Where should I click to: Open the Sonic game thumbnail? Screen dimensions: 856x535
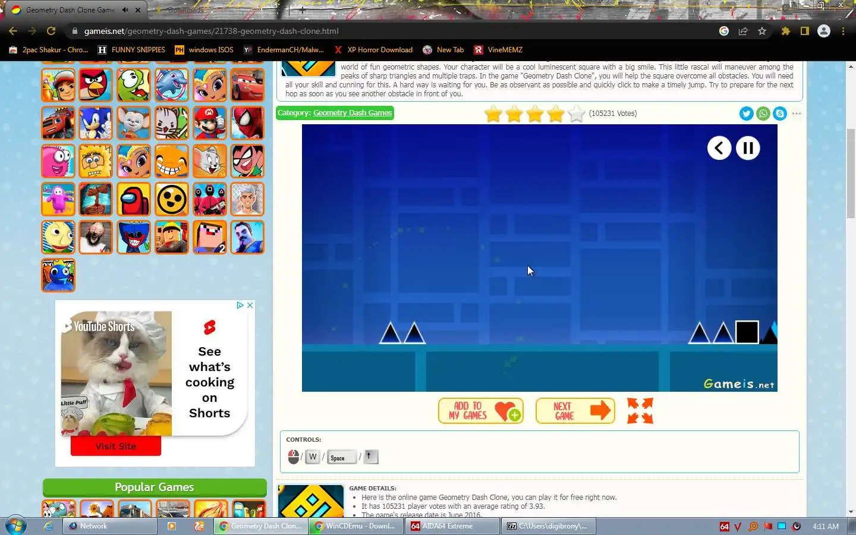tap(96, 123)
